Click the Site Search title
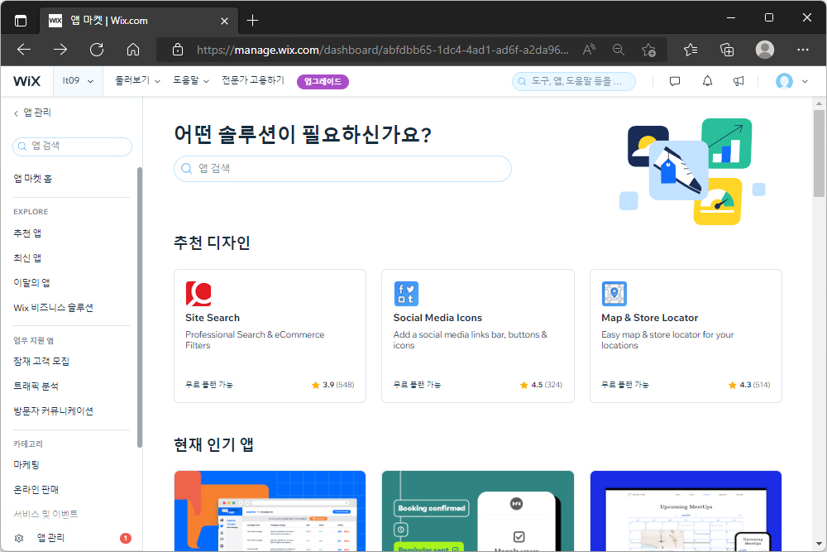This screenshot has width=827, height=552. tap(213, 318)
